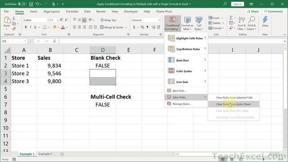Open Icon Sets submenu
Image resolution: width=288 pixels, height=162 pixels.
click(x=186, y=82)
